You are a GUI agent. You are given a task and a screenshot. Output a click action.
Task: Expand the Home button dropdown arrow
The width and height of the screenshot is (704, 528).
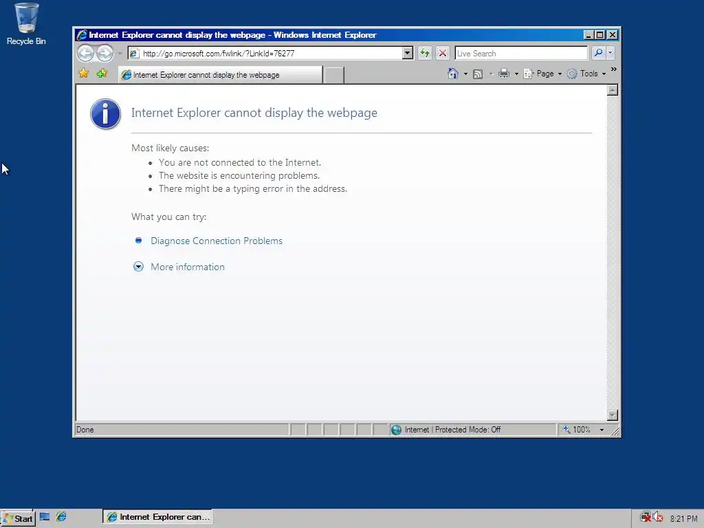[465, 74]
